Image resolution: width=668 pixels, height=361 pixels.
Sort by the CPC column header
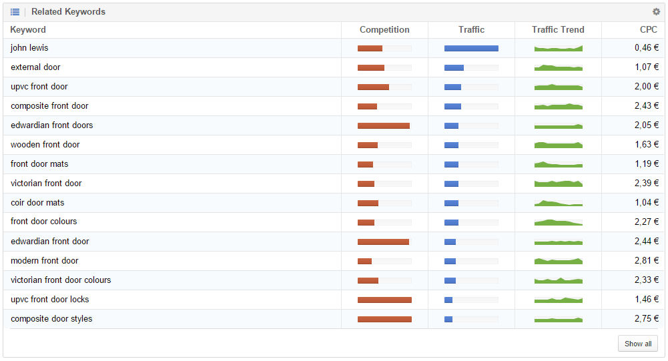tap(649, 30)
